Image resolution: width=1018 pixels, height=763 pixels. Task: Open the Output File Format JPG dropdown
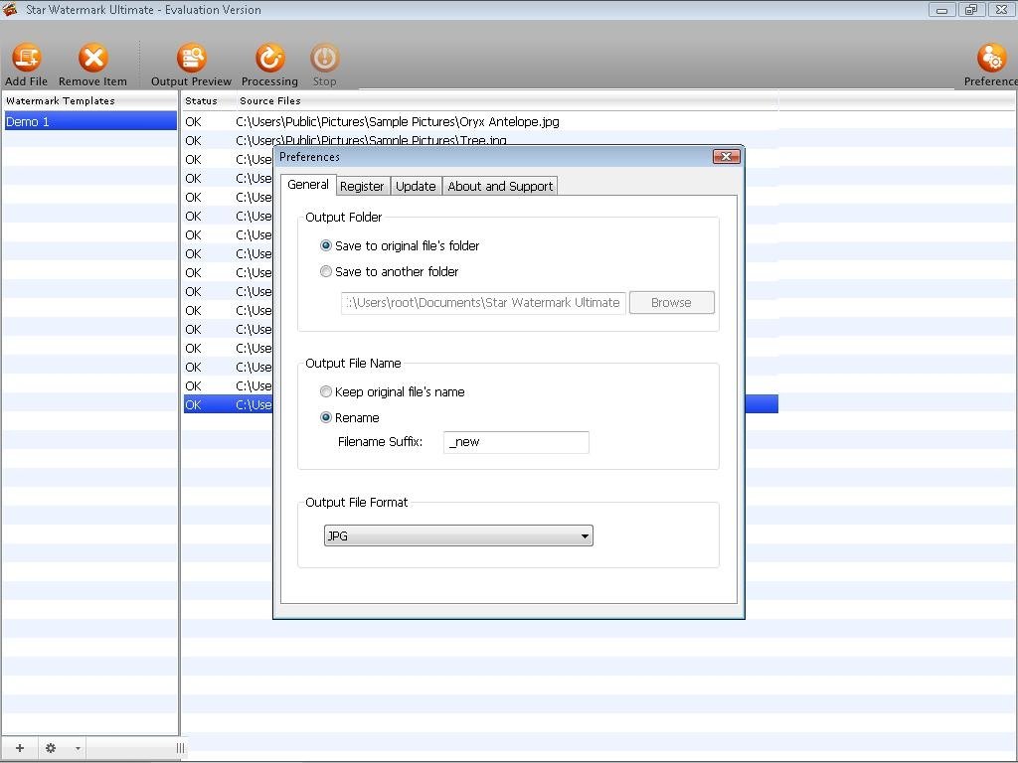(x=458, y=535)
